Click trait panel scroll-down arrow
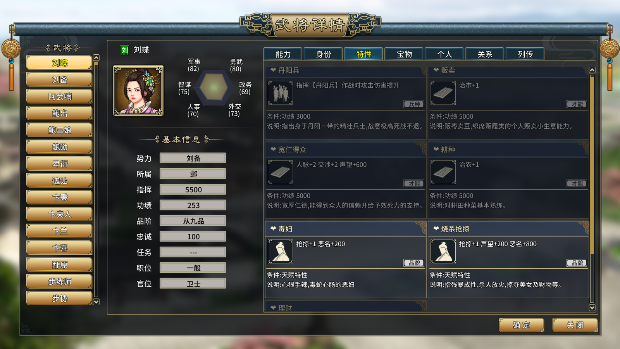 coord(592,308)
